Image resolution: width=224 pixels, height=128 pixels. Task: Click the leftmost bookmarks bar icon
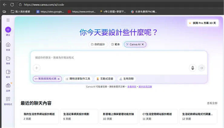pos(4,11)
